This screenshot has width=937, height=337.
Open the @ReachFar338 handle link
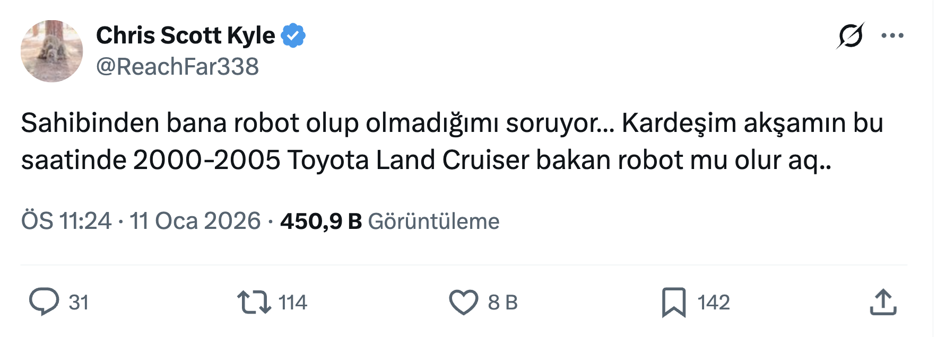click(177, 67)
